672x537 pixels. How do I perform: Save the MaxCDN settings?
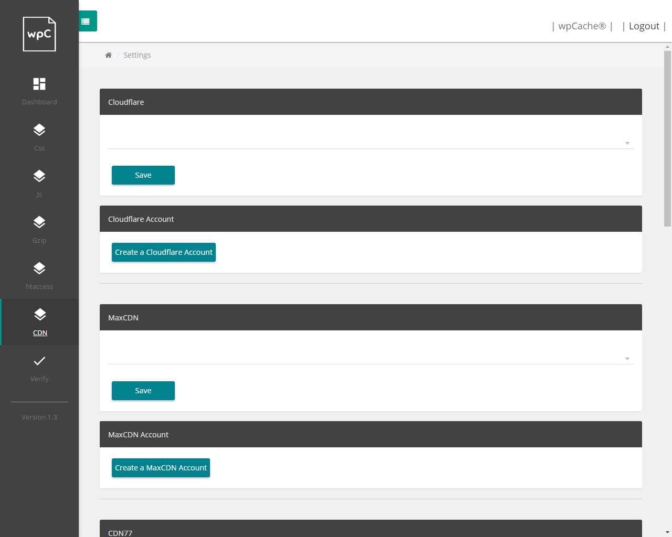pyautogui.click(x=143, y=391)
